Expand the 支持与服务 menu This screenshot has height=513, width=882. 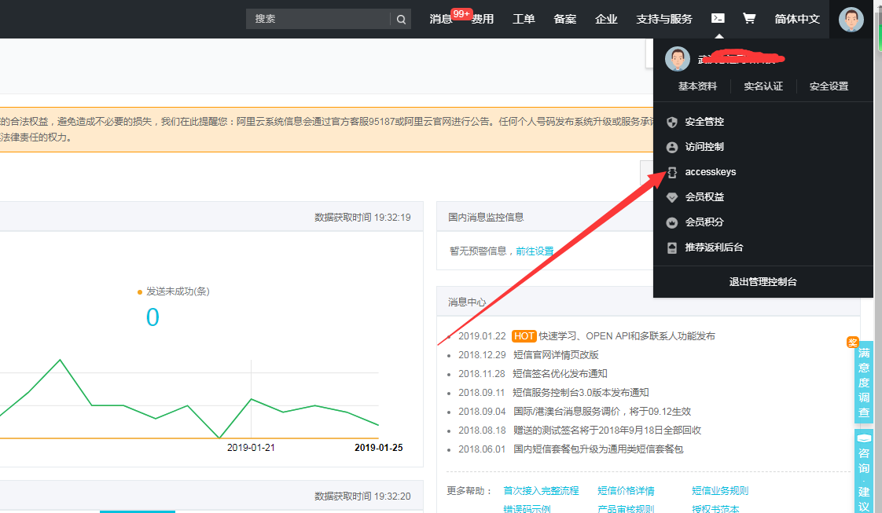[x=664, y=19]
